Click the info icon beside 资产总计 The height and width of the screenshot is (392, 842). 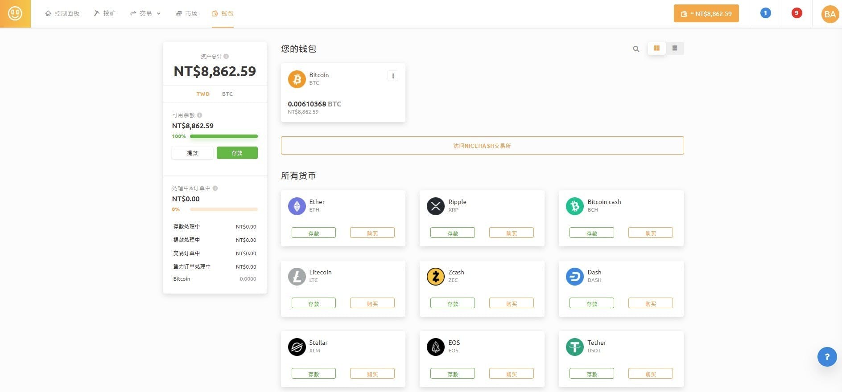pyautogui.click(x=226, y=57)
